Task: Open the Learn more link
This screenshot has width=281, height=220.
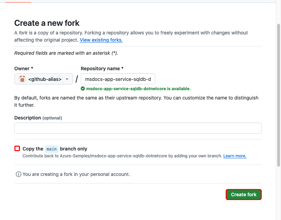Action: [x=235, y=156]
